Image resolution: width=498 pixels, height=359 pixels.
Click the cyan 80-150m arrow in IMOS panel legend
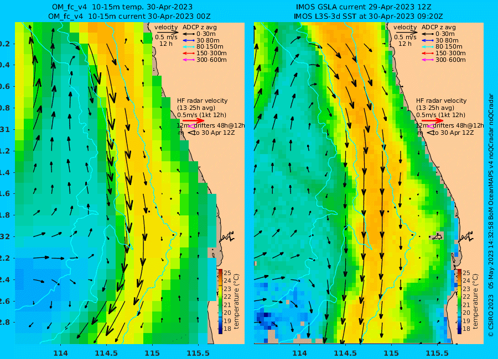(x=428, y=46)
